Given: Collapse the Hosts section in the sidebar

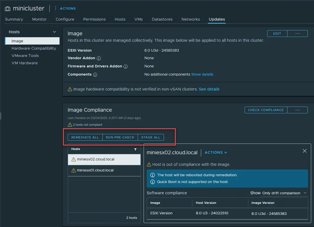Looking at the screenshot, I should (x=54, y=32).
